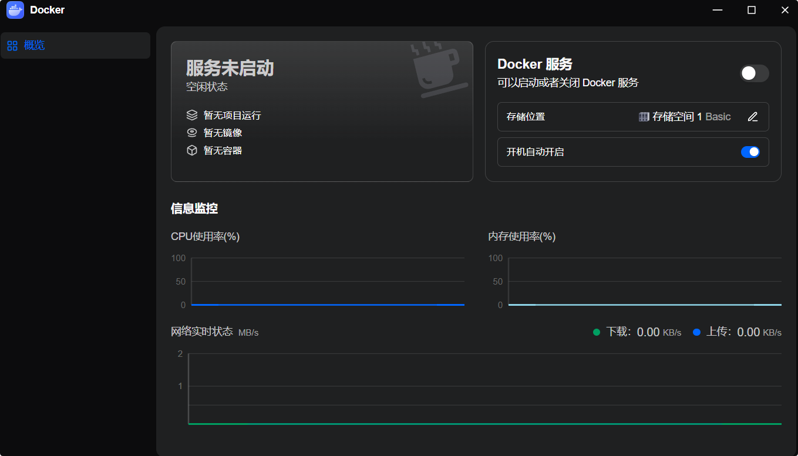Click the blue CPU usage line
Screen dimensions: 798x456
tap(328, 305)
